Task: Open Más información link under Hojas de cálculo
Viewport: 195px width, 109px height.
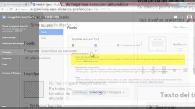Action: [x=90, y=61]
